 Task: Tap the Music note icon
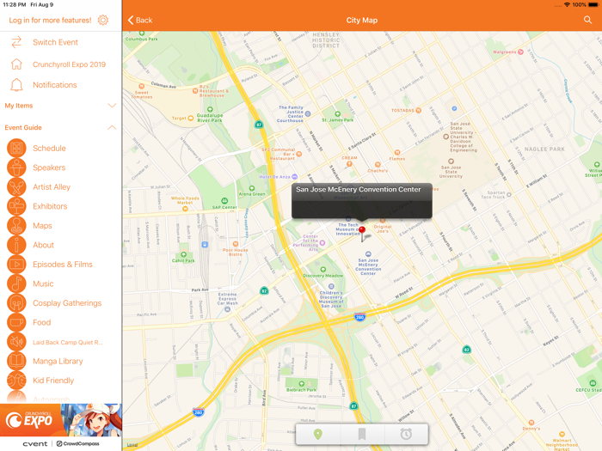click(16, 283)
